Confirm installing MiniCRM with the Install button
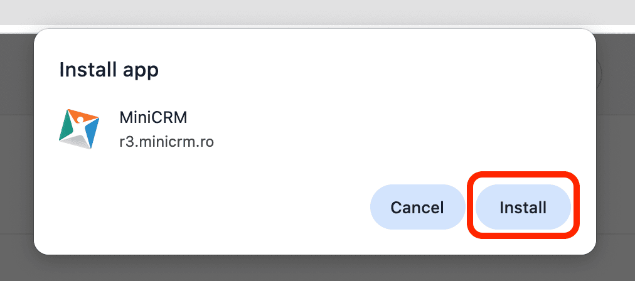This screenshot has height=281, width=635. tap(523, 207)
